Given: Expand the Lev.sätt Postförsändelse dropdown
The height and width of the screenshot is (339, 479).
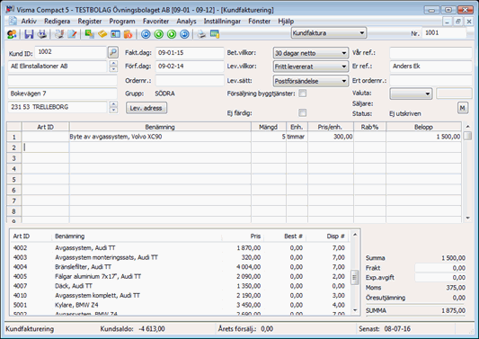Looking at the screenshot, I should click(311, 81).
